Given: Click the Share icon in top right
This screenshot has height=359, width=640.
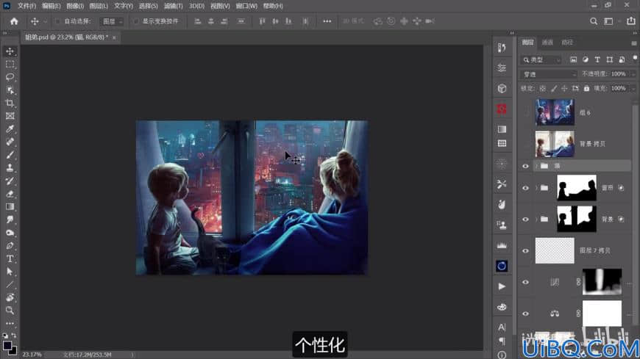Looking at the screenshot, I should (631, 21).
